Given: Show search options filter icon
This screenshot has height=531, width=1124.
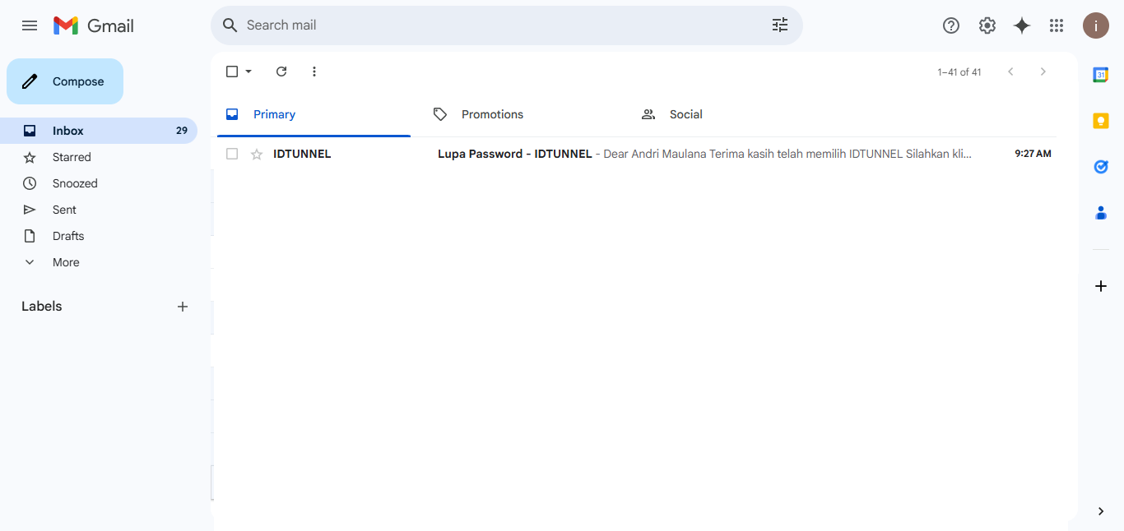Looking at the screenshot, I should [x=780, y=25].
